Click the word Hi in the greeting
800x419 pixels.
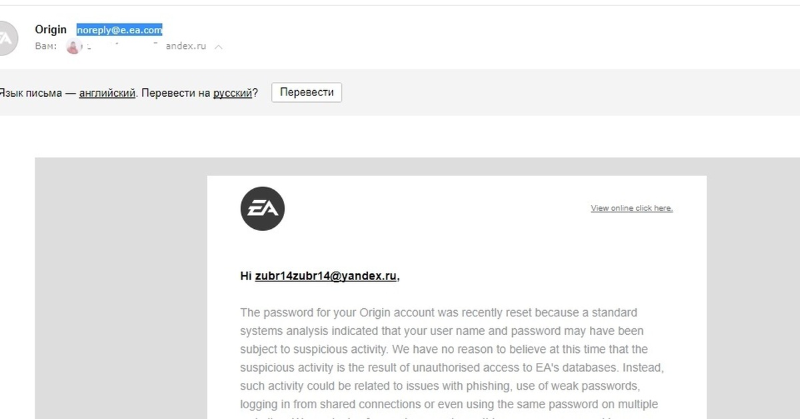246,276
